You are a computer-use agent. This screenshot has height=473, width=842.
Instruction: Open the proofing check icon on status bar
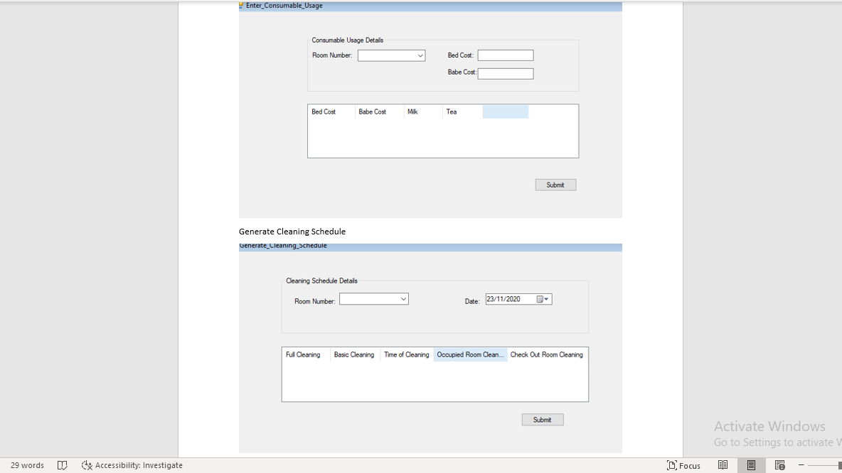(x=63, y=465)
